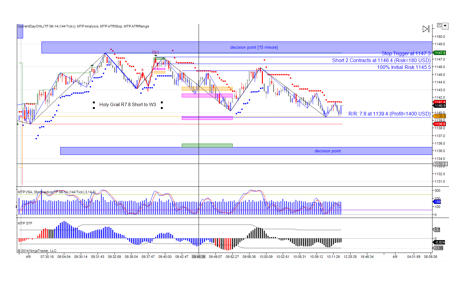Click the CurrentDayOHL indicator title text
Image resolution: width=449 pixels, height=281 pixels.
point(83,26)
